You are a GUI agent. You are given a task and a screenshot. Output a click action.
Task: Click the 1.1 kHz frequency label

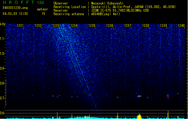pos(3,39)
